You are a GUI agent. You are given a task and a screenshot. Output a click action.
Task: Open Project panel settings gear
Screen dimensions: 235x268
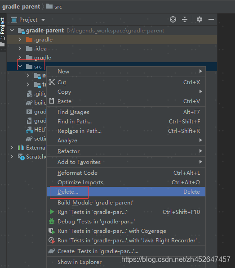coord(199,19)
